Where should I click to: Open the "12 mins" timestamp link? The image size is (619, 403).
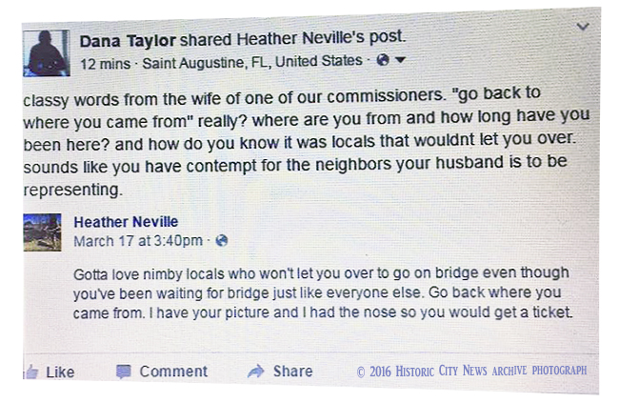coord(105,64)
